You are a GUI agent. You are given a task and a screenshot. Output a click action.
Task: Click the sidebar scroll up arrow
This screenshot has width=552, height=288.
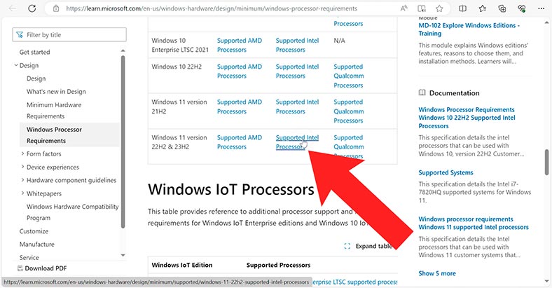tap(123, 50)
